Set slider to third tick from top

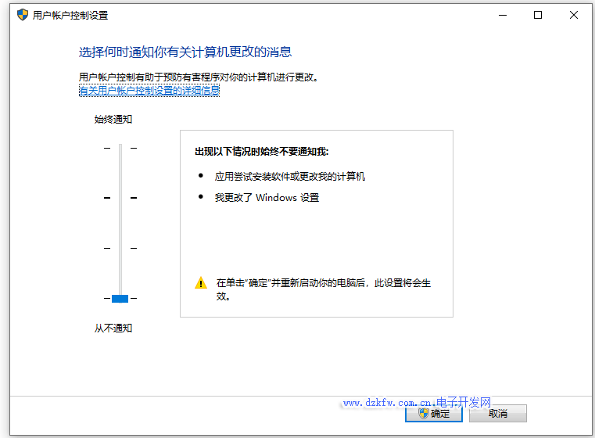click(x=120, y=248)
